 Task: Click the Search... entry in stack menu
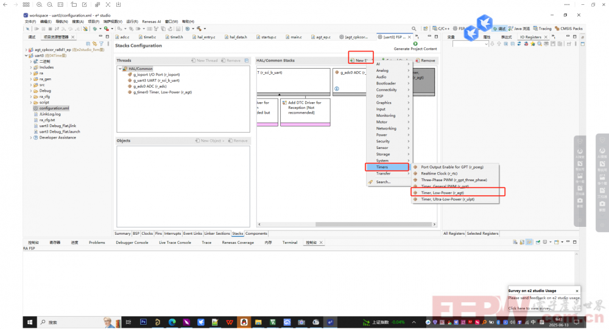[x=389, y=182]
